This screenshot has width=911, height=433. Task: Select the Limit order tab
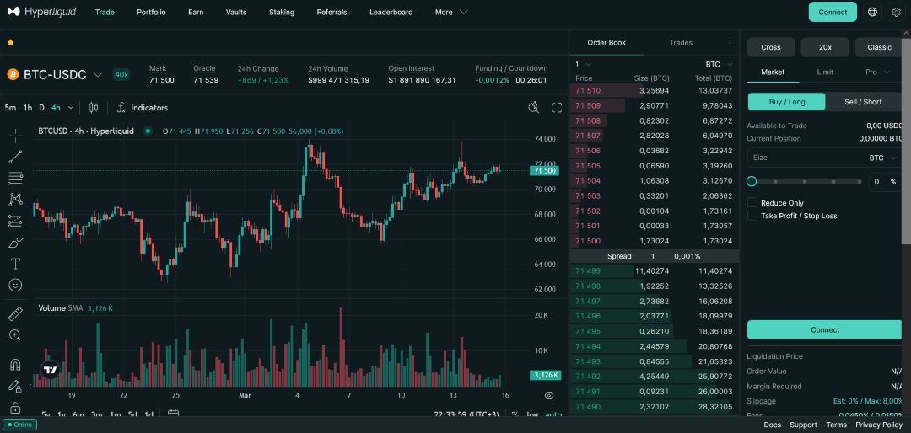(825, 72)
